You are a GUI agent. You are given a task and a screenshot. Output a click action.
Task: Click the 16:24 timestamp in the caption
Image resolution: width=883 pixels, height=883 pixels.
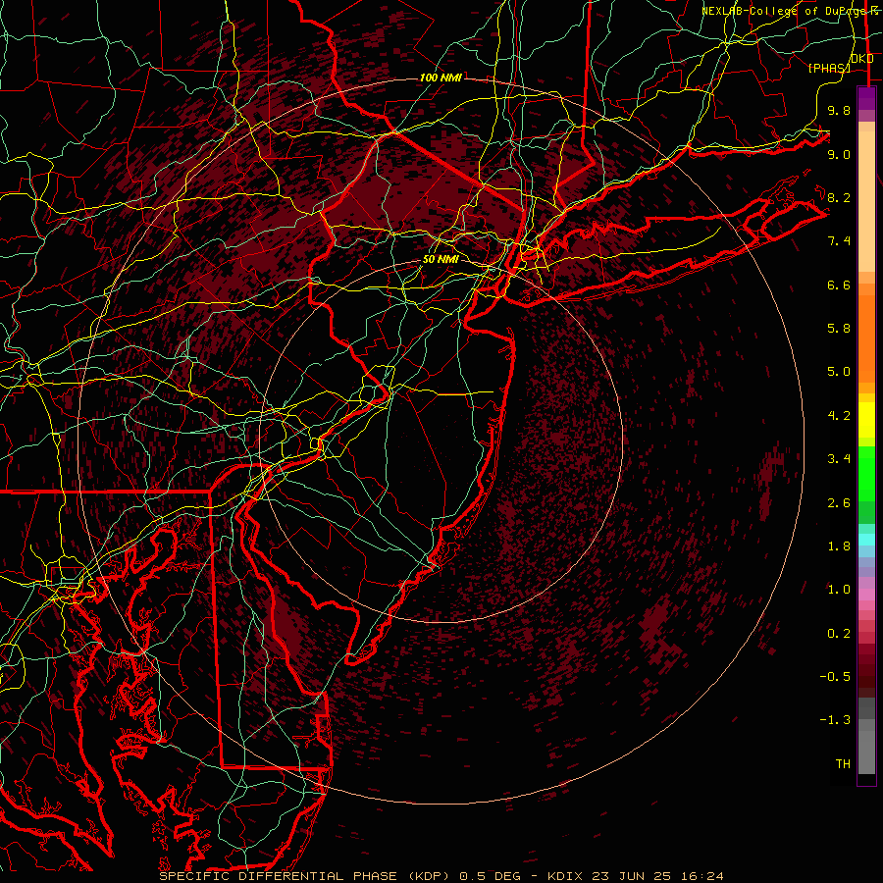click(x=704, y=876)
